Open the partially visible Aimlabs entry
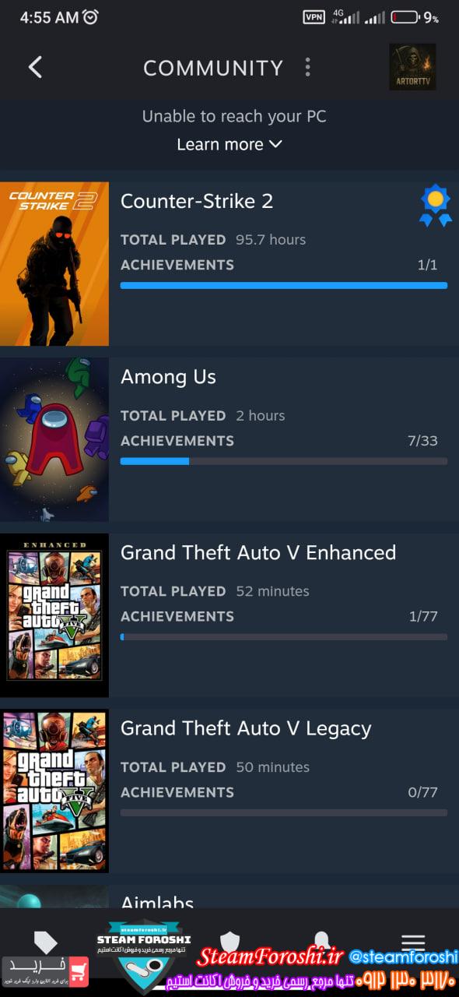 (x=229, y=897)
